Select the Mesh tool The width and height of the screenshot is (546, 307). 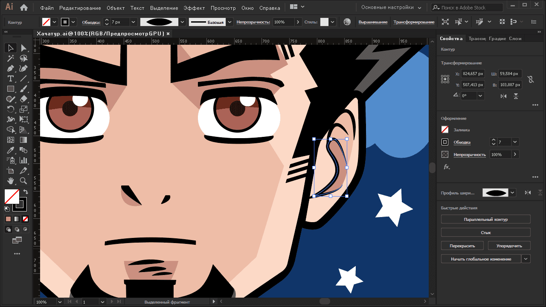pyautogui.click(x=11, y=140)
